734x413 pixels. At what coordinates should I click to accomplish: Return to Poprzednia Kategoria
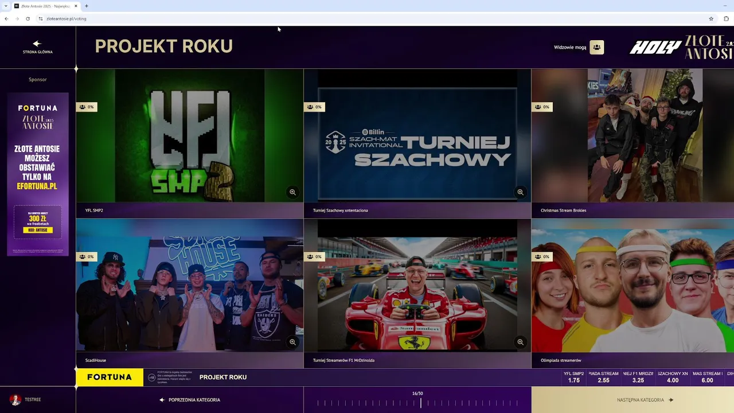190,400
